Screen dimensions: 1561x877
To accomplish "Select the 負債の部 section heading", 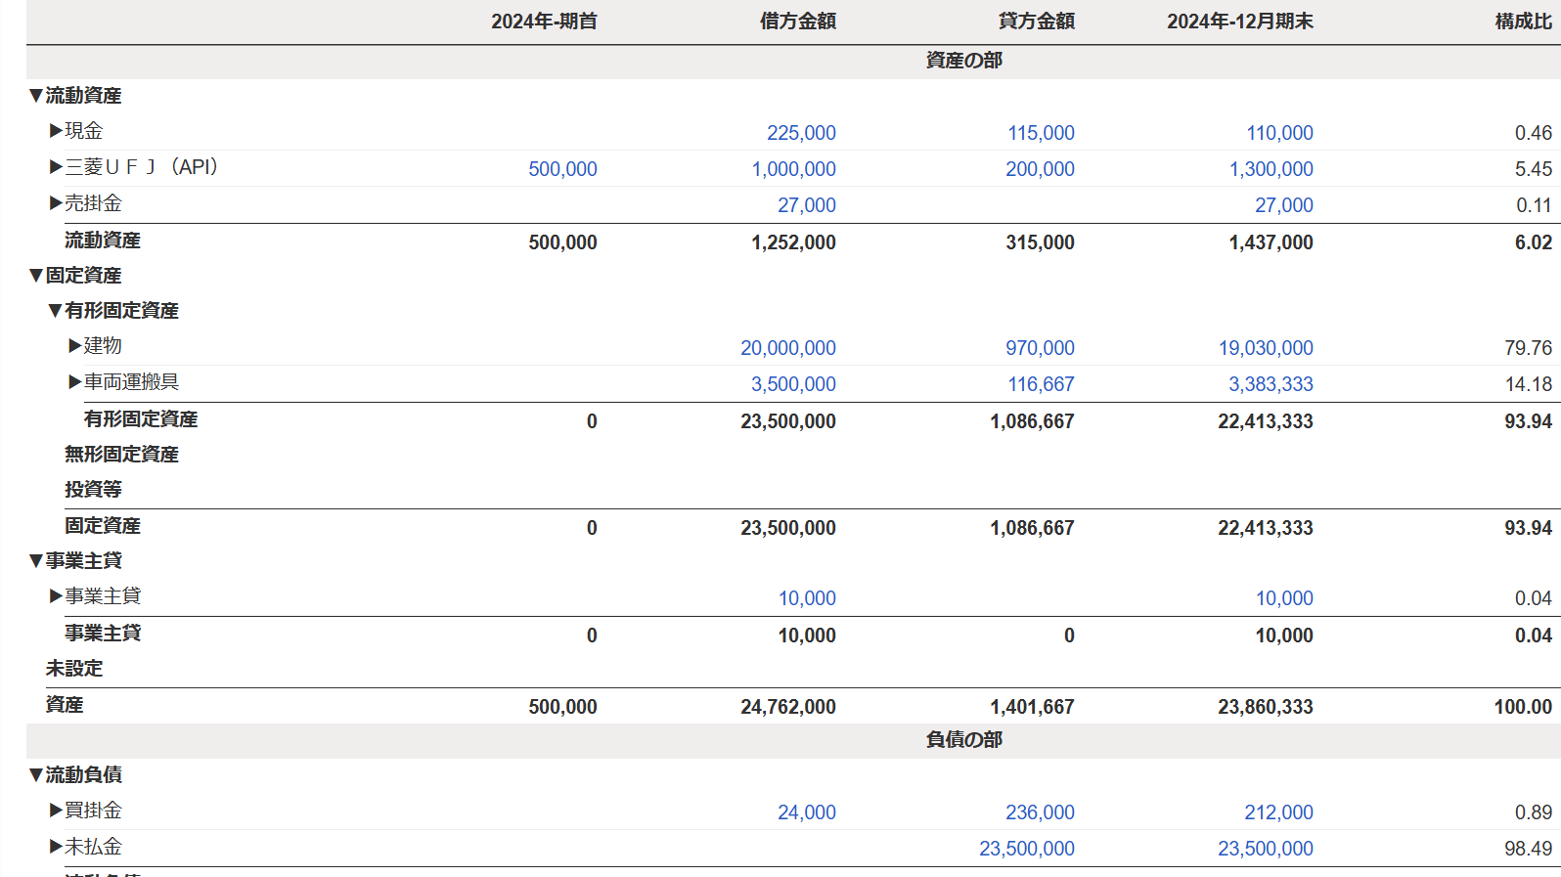I will (964, 740).
